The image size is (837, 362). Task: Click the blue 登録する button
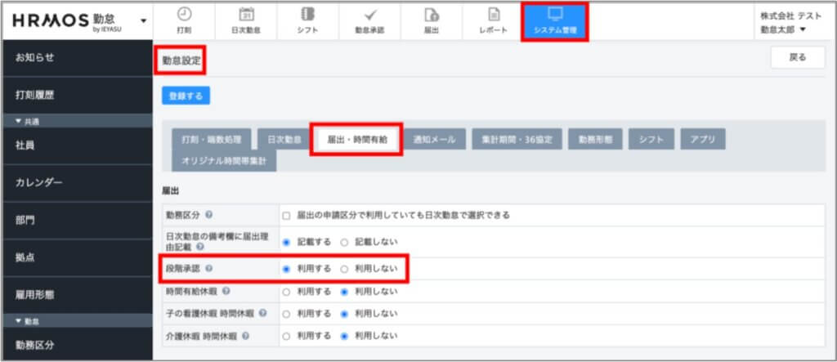[x=186, y=96]
